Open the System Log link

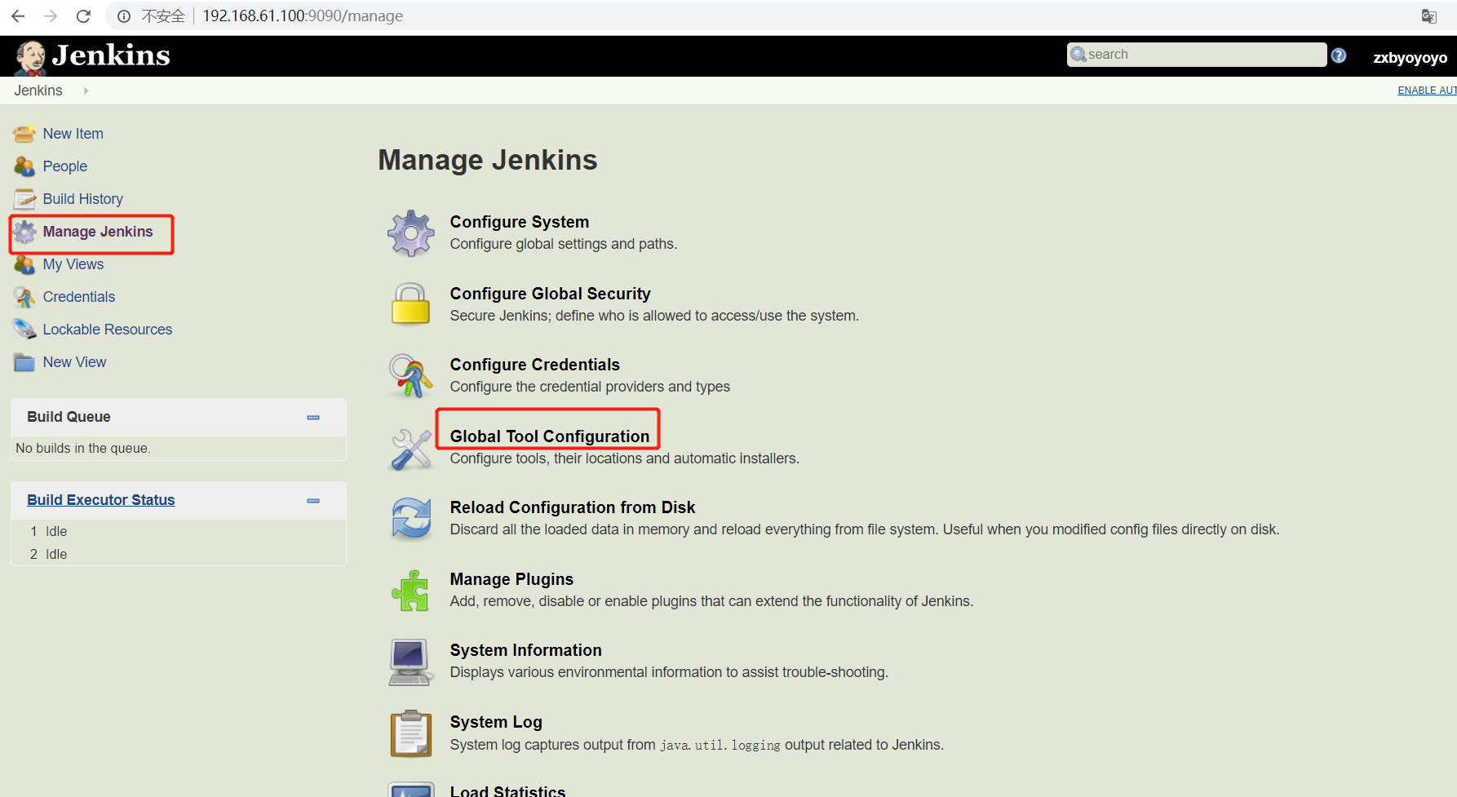click(496, 722)
